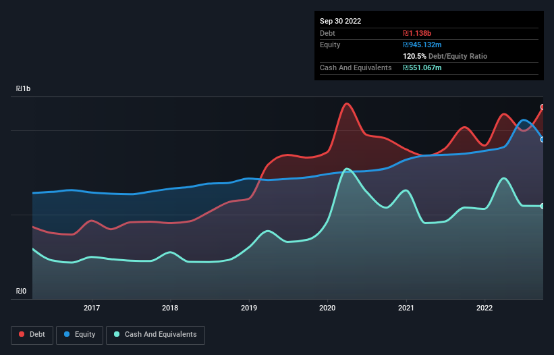The width and height of the screenshot is (554, 355).
Task: Select the 2020 x-axis label
Action: 327,308
